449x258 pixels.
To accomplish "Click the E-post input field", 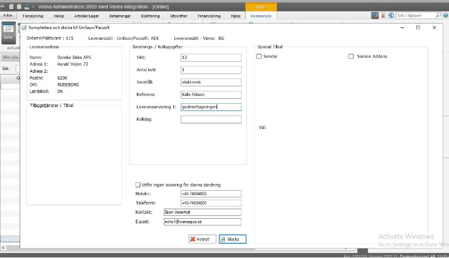I will (x=203, y=222).
